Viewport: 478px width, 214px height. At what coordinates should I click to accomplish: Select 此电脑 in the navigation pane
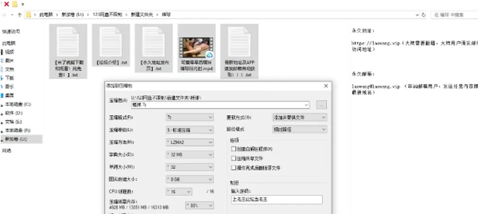(9, 43)
